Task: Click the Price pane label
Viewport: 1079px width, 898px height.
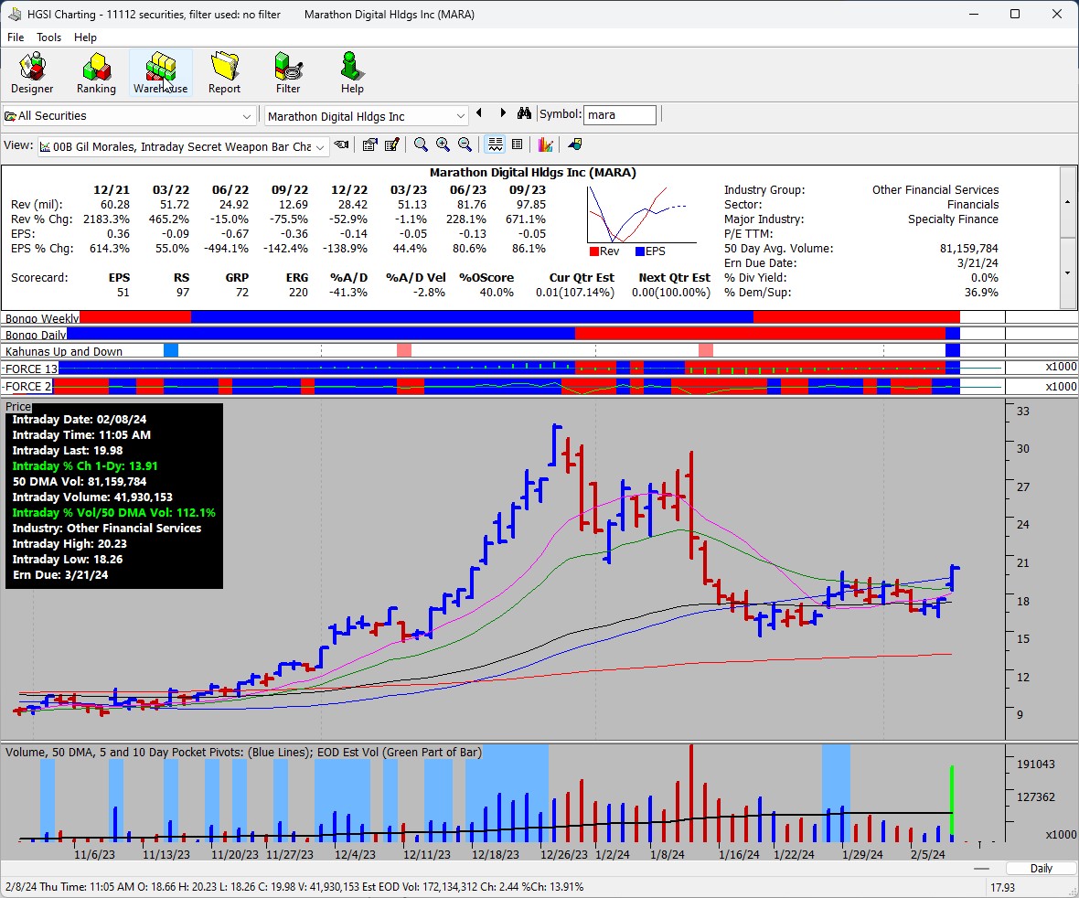Action: point(18,407)
